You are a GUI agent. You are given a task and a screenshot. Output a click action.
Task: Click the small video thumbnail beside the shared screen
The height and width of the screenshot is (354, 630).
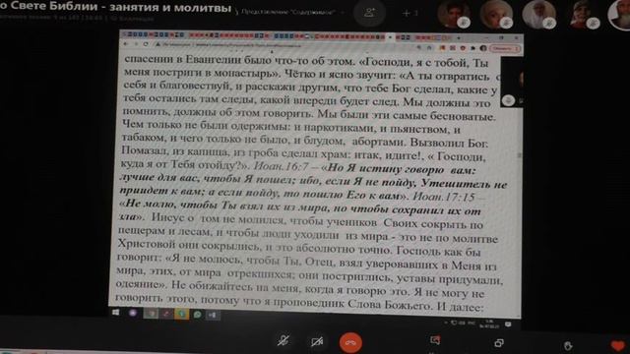point(512,82)
